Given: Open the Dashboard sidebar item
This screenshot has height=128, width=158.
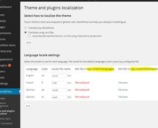Looking at the screenshot, I should pos(6,7).
